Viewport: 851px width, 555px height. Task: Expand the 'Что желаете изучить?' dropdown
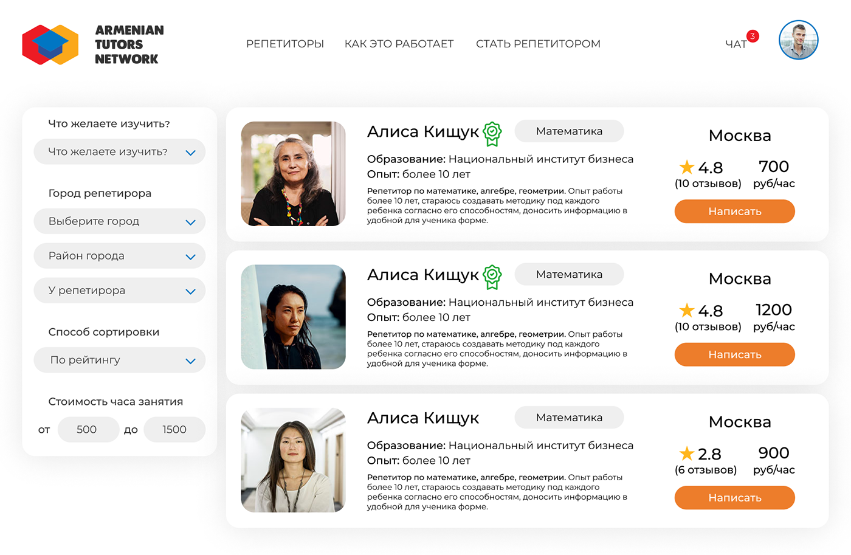(x=119, y=152)
